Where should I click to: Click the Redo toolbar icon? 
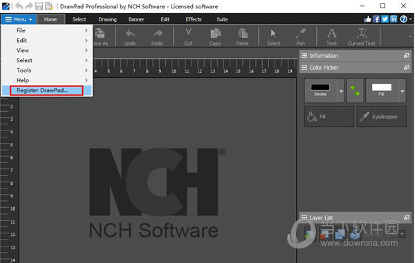(x=157, y=37)
